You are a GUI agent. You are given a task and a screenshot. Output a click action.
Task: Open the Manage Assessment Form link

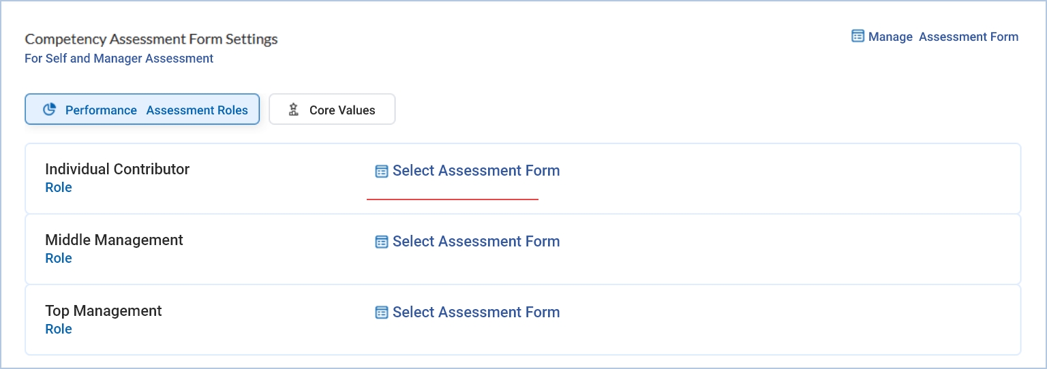point(943,37)
